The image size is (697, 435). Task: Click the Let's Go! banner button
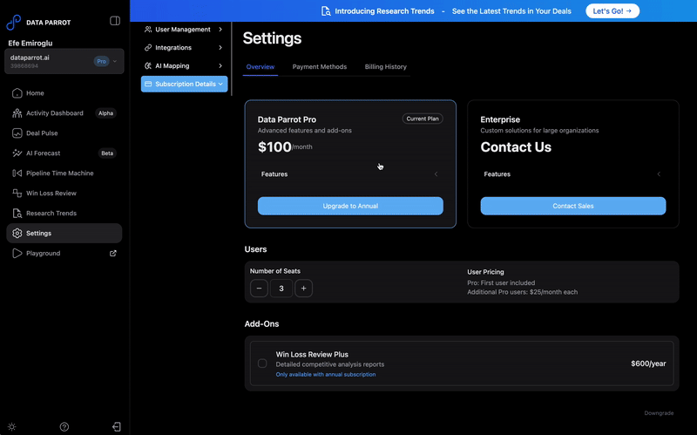612,11
